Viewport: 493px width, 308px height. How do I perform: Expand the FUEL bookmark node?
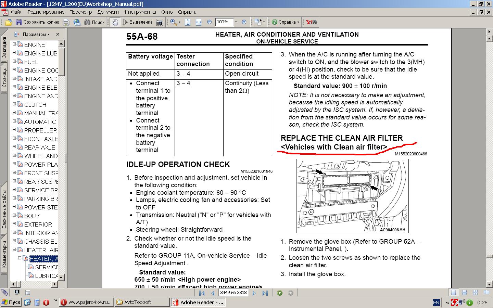pyautogui.click(x=14, y=61)
